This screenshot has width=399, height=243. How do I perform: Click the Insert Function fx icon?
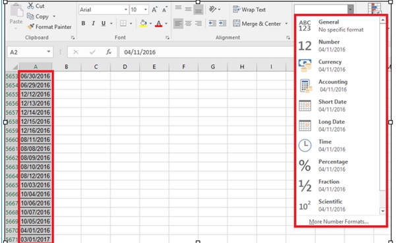[109, 52]
